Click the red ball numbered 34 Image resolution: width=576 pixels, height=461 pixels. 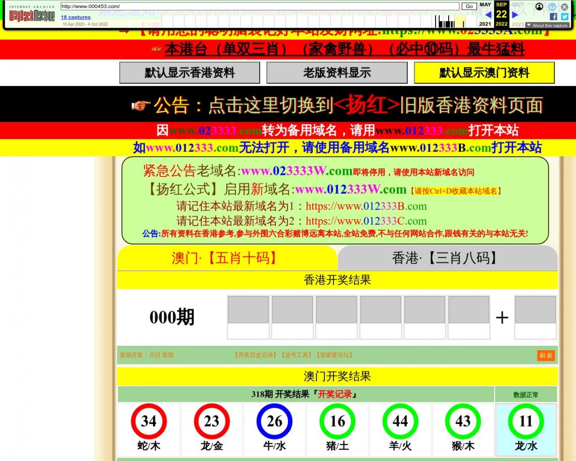pyautogui.click(x=149, y=421)
